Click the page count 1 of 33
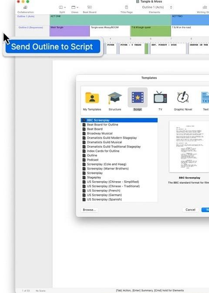 26,290
